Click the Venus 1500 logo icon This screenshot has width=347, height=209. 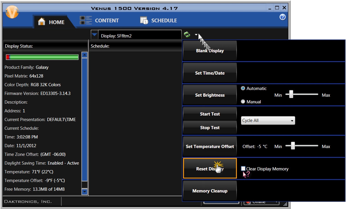pos(12,11)
